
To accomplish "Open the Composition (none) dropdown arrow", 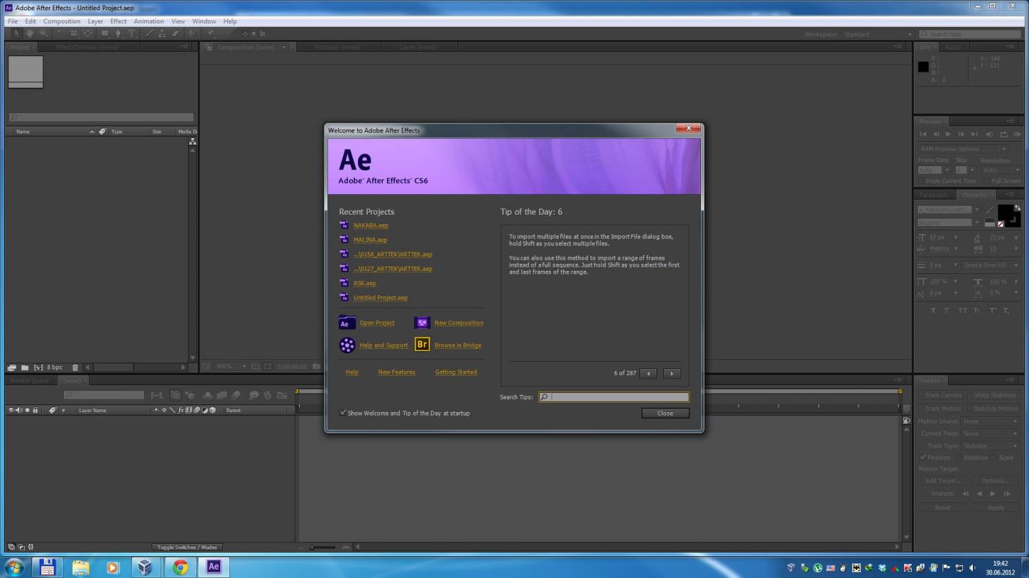I will pos(284,47).
